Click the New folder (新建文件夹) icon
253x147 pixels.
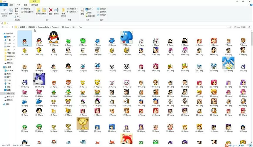(63, 10)
